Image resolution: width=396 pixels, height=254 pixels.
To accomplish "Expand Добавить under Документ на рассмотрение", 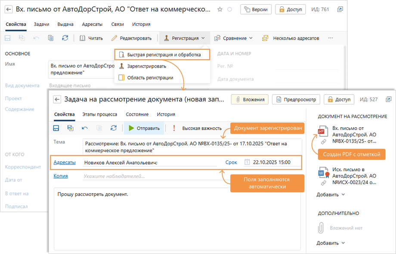I will (x=329, y=194).
